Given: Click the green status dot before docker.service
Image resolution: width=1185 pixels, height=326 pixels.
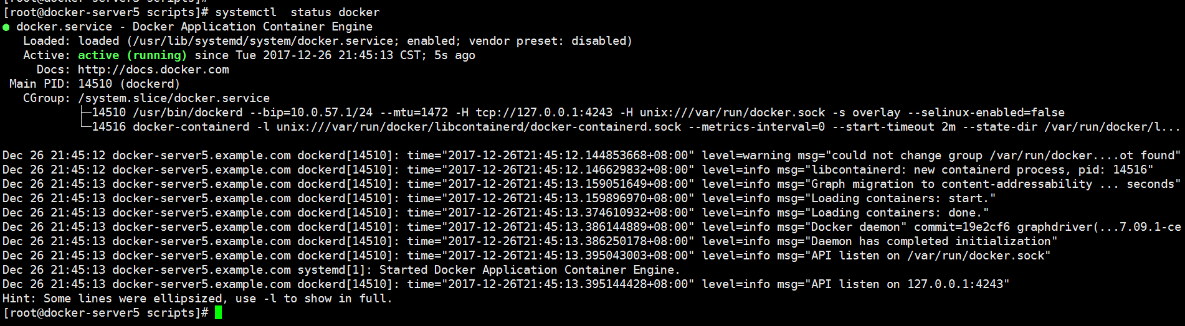Looking at the screenshot, I should pos(6,27).
